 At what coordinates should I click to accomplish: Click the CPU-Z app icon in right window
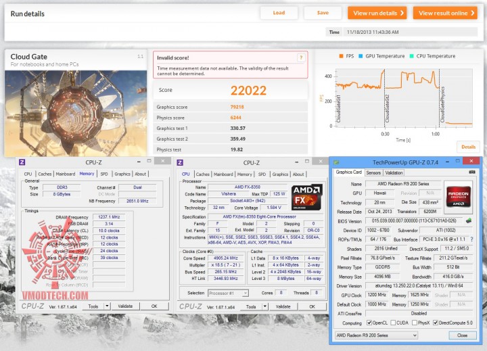pyautogui.click(x=180, y=162)
